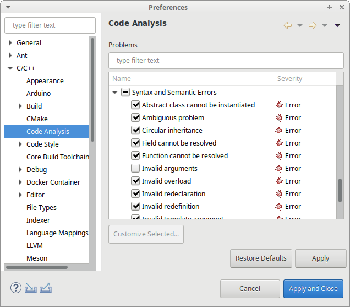Select Arduino preference page
350x307 pixels.
(39, 93)
